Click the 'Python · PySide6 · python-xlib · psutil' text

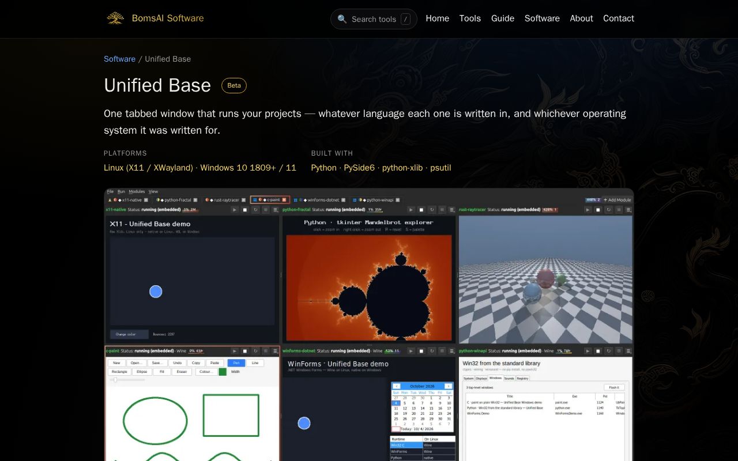[381, 168]
